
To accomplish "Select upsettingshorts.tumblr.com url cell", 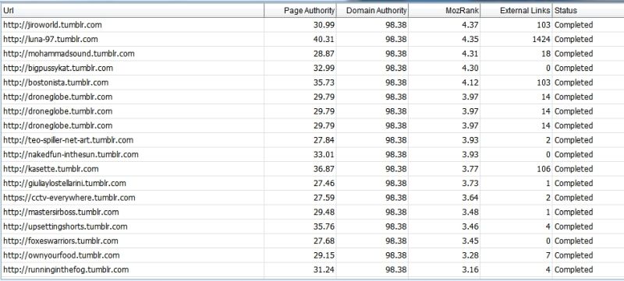I will pos(132,227).
